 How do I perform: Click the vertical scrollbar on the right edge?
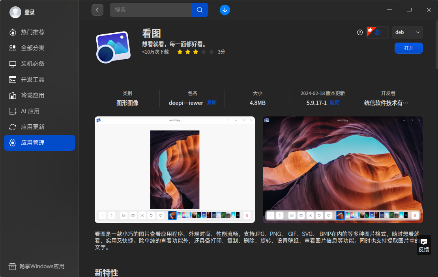tap(436, 45)
